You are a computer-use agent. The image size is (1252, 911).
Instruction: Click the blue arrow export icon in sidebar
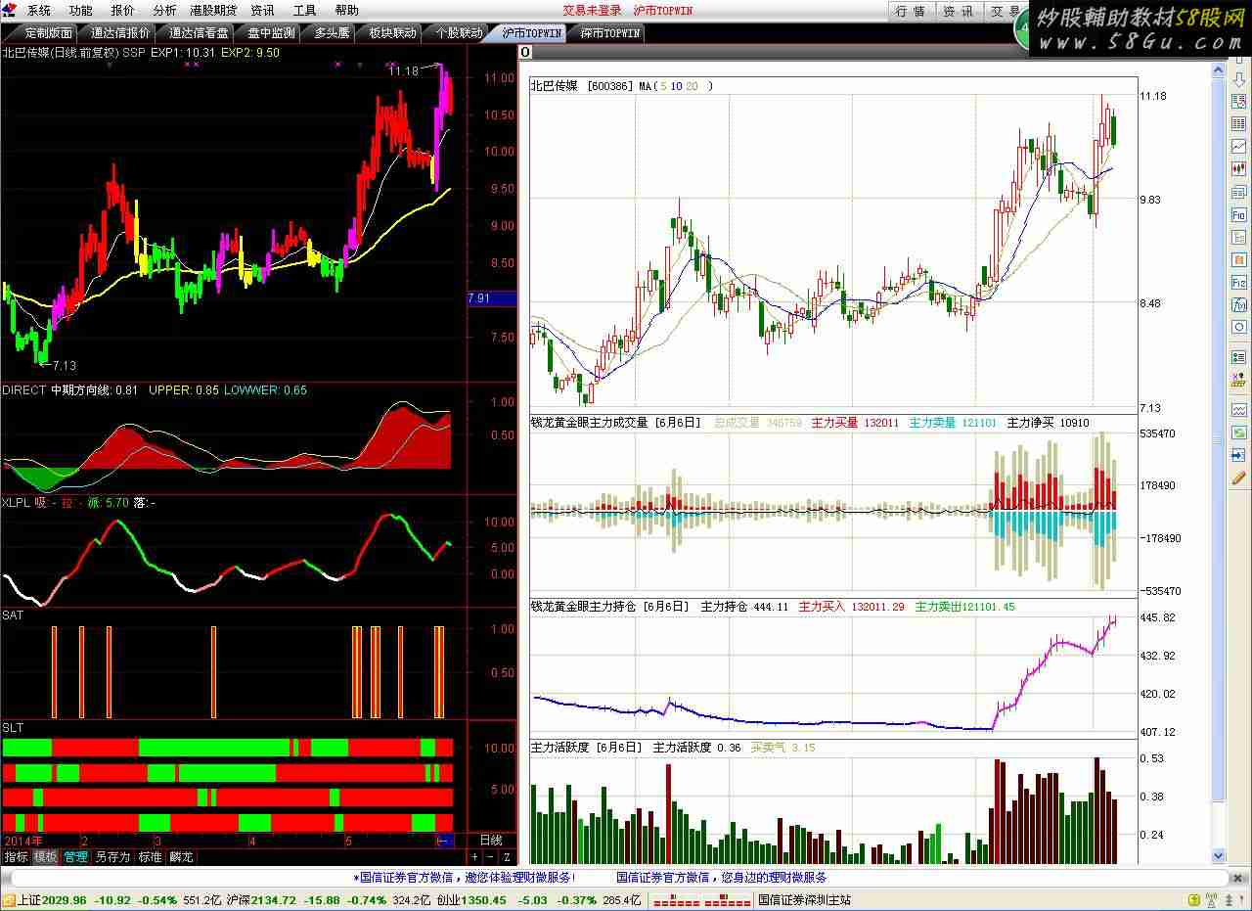[1238, 455]
